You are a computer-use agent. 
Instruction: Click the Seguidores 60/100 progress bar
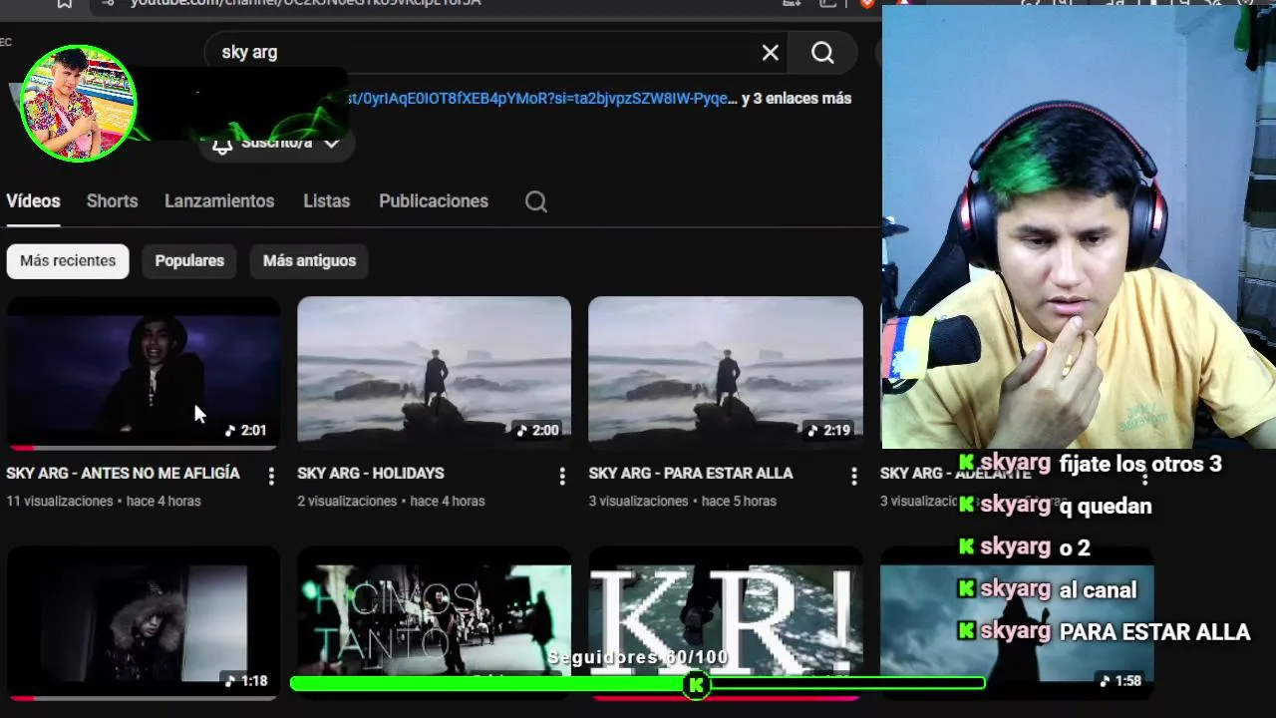(638, 683)
